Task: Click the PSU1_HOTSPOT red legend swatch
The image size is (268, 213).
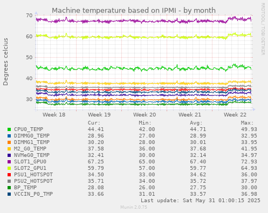Action: (x=9, y=175)
